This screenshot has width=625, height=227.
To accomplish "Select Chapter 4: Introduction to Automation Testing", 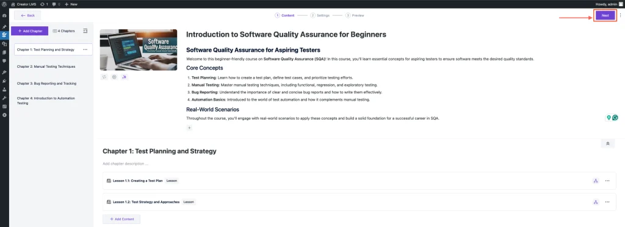I will (x=46, y=100).
